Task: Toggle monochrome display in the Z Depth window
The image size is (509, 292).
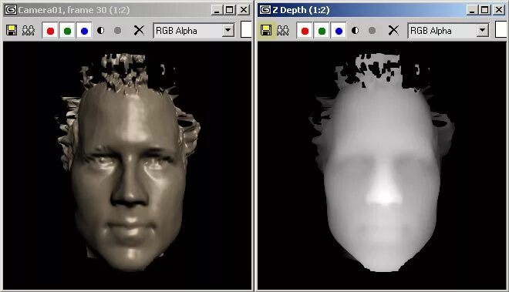Action: 372,31
